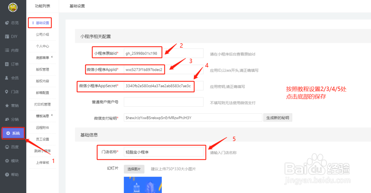
Task: Open 订单 orders icon
Action: (x=7, y=64)
